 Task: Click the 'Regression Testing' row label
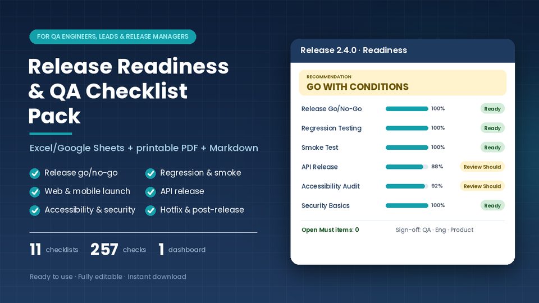[x=331, y=128]
